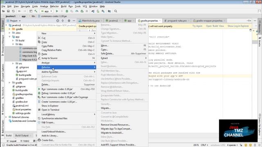Click the Project Structure icon in toolbar
This screenshot has height=147, width=262.
tap(109, 11)
